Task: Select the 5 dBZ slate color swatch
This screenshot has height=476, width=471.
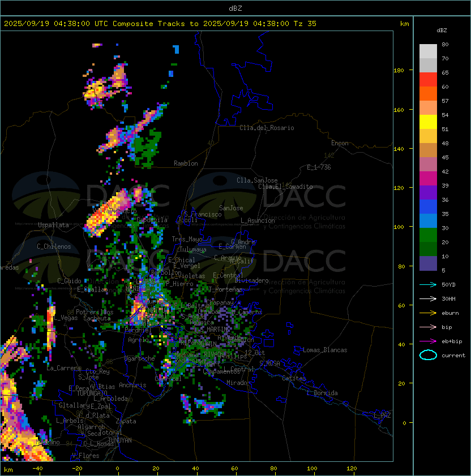Action: point(428,263)
